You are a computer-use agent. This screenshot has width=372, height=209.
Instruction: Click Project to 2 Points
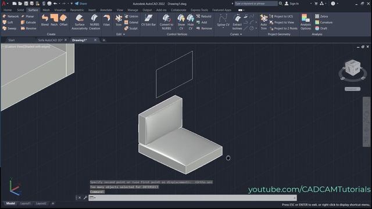[x=283, y=28]
